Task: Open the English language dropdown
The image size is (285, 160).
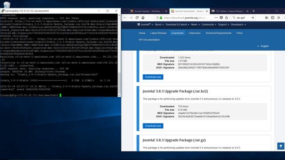Action: click(263, 46)
